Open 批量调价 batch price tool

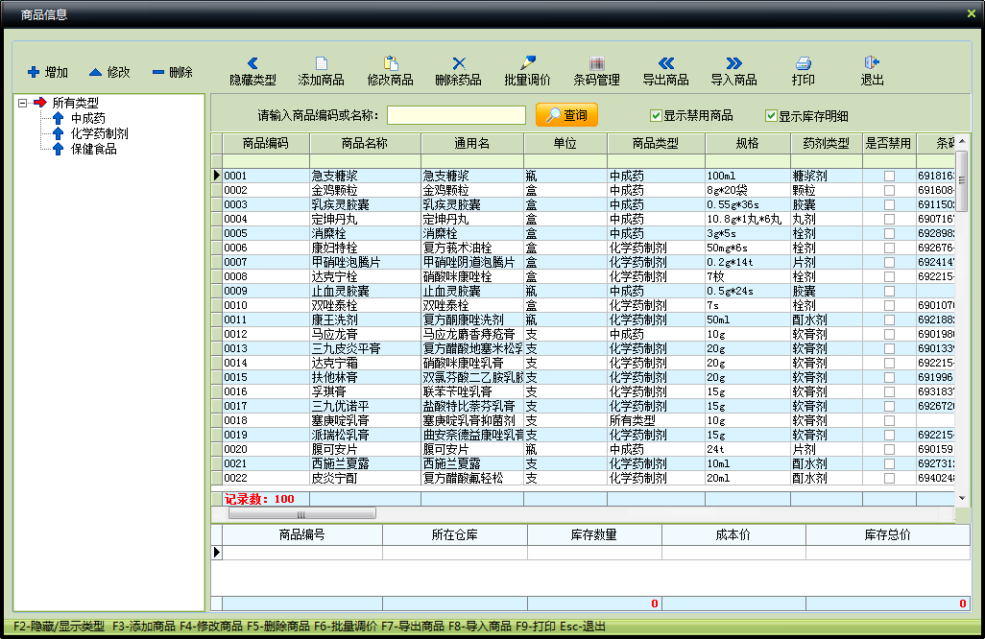click(x=528, y=63)
